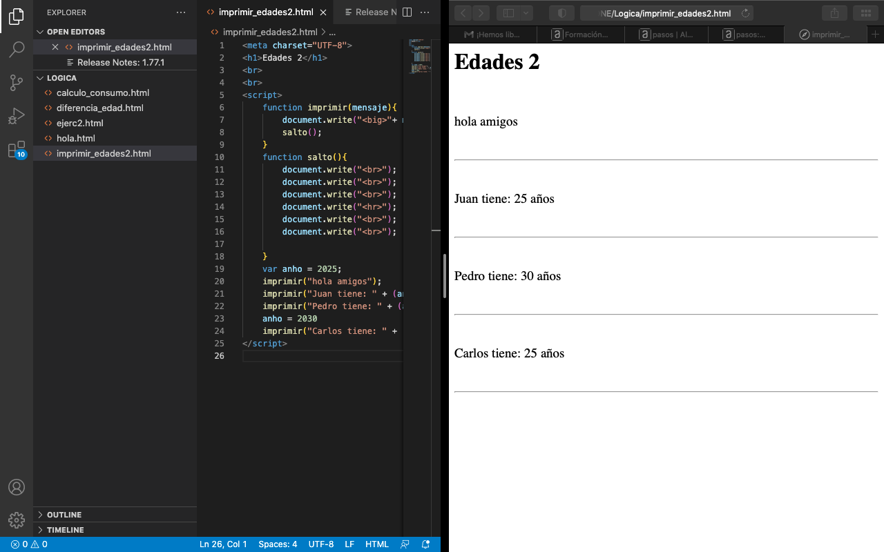Click 'hola amigos' text in Safari page
This screenshot has height=552, width=884.
pyautogui.click(x=486, y=121)
